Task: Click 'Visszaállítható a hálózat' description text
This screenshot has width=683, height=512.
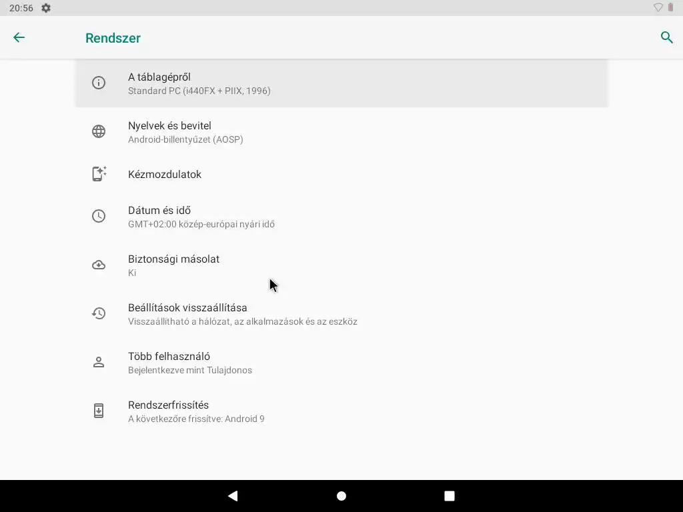Action: (243, 321)
